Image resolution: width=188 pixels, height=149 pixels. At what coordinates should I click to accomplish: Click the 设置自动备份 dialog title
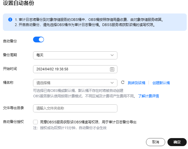pyautogui.click(x=19, y=3)
